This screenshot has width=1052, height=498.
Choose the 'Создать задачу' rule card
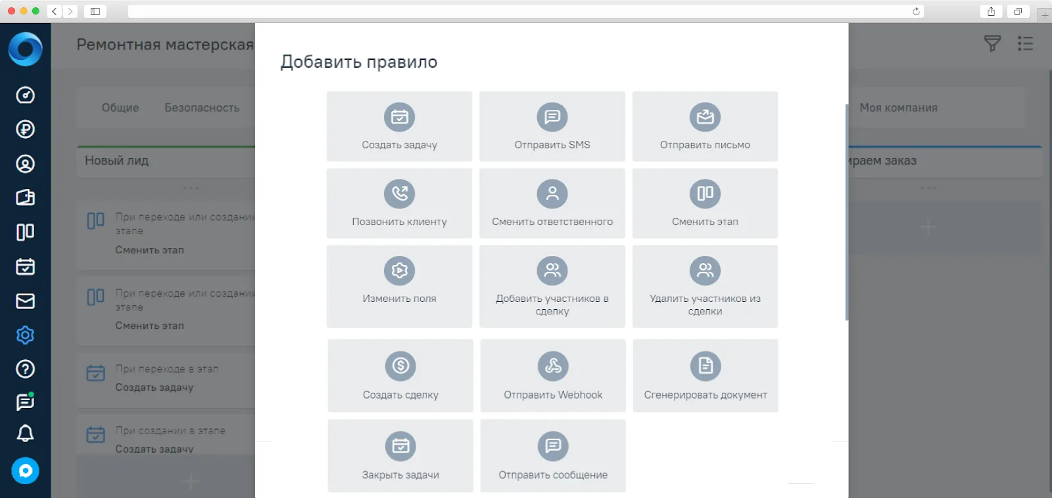399,126
